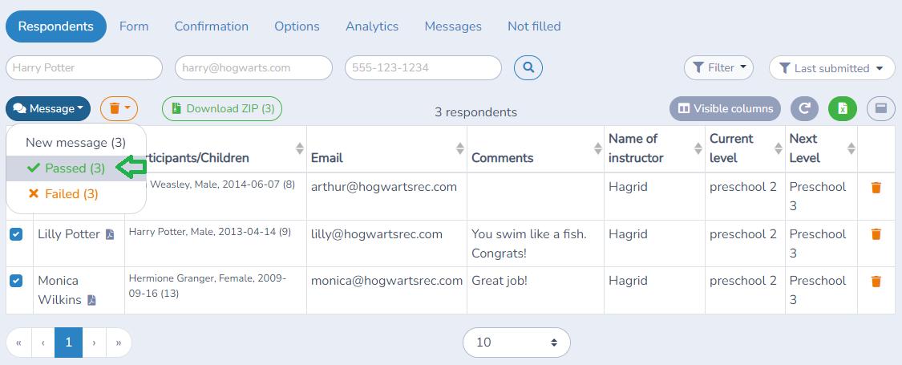Click the grey collapse panel icon button
902x365 pixels.
[x=880, y=108]
